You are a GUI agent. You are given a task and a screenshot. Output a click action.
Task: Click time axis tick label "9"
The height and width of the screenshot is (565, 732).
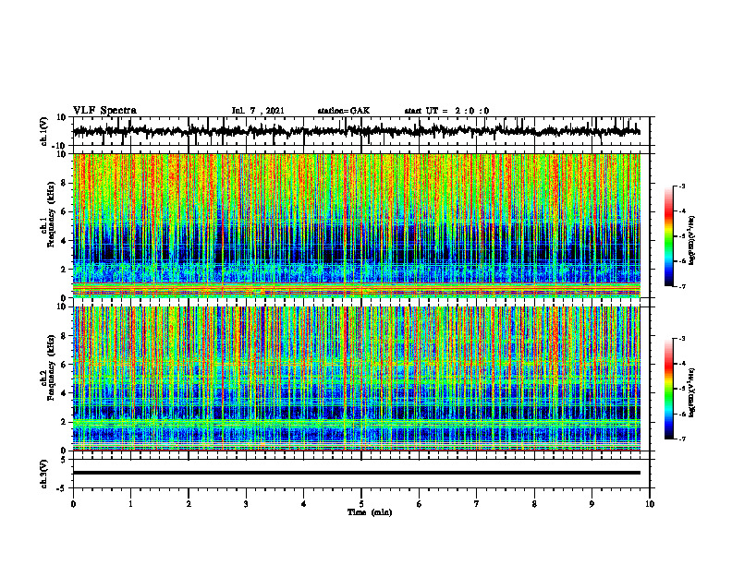[592, 504]
